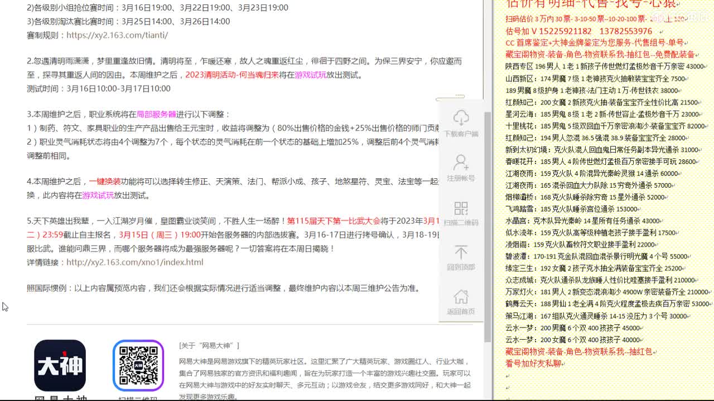This screenshot has width=714, height=401.
Task: Click the 红颜知己 194男人 listing line
Action: click(x=597, y=138)
